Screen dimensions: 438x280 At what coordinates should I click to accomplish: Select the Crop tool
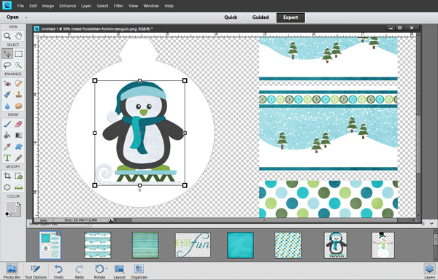click(7, 176)
